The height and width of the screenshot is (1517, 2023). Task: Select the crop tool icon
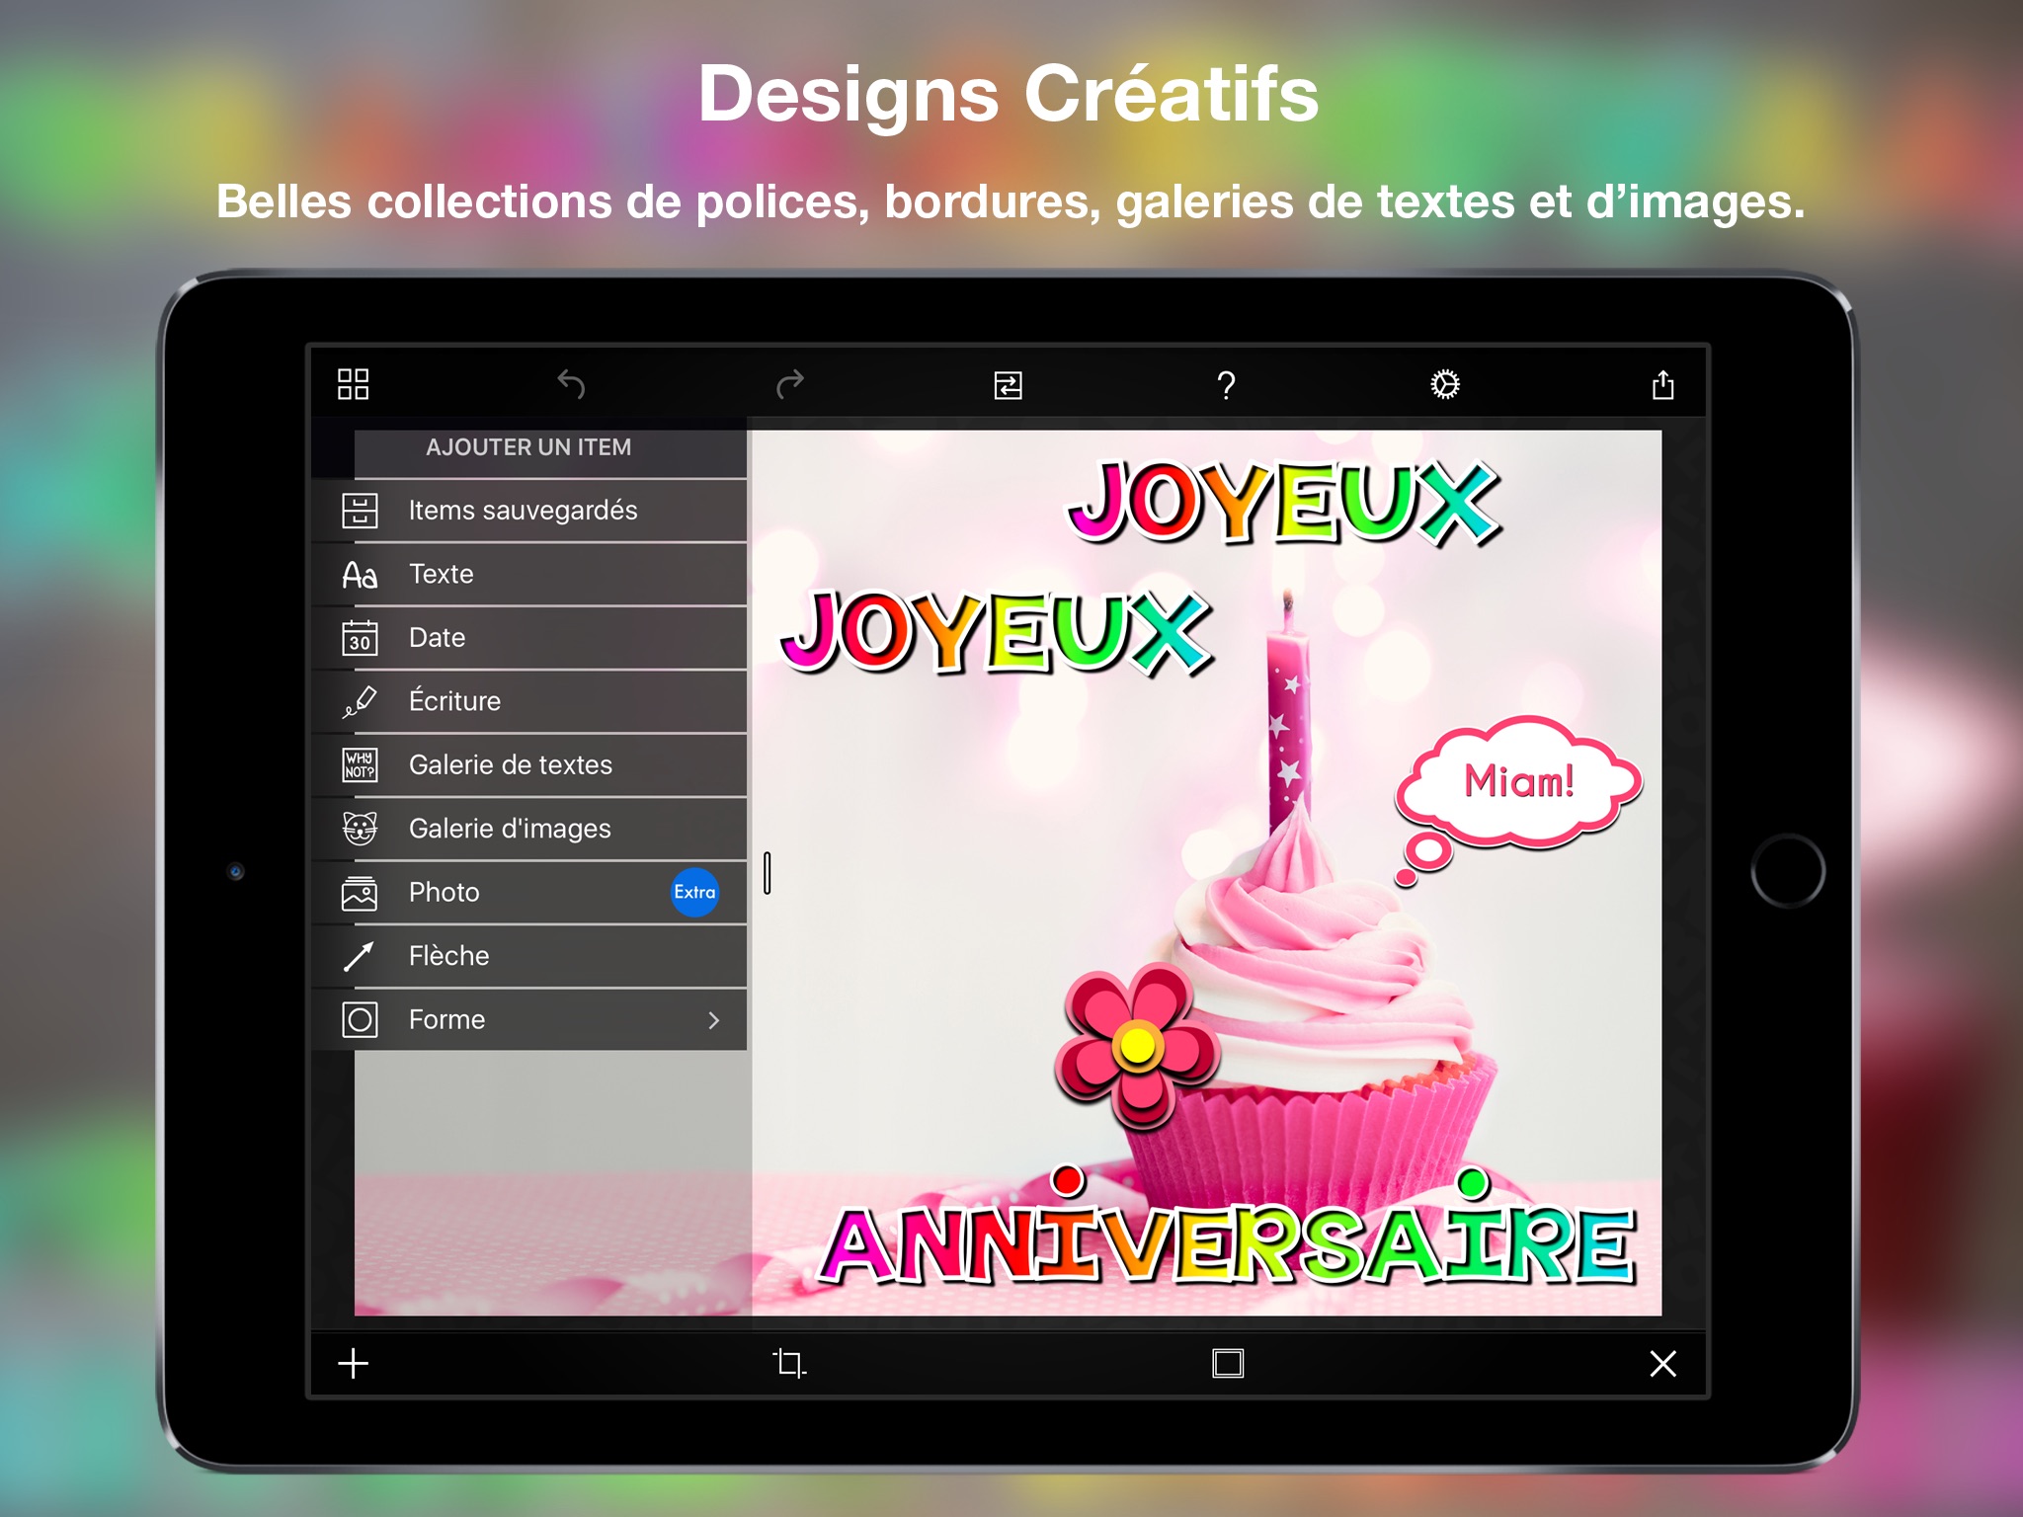(789, 1364)
